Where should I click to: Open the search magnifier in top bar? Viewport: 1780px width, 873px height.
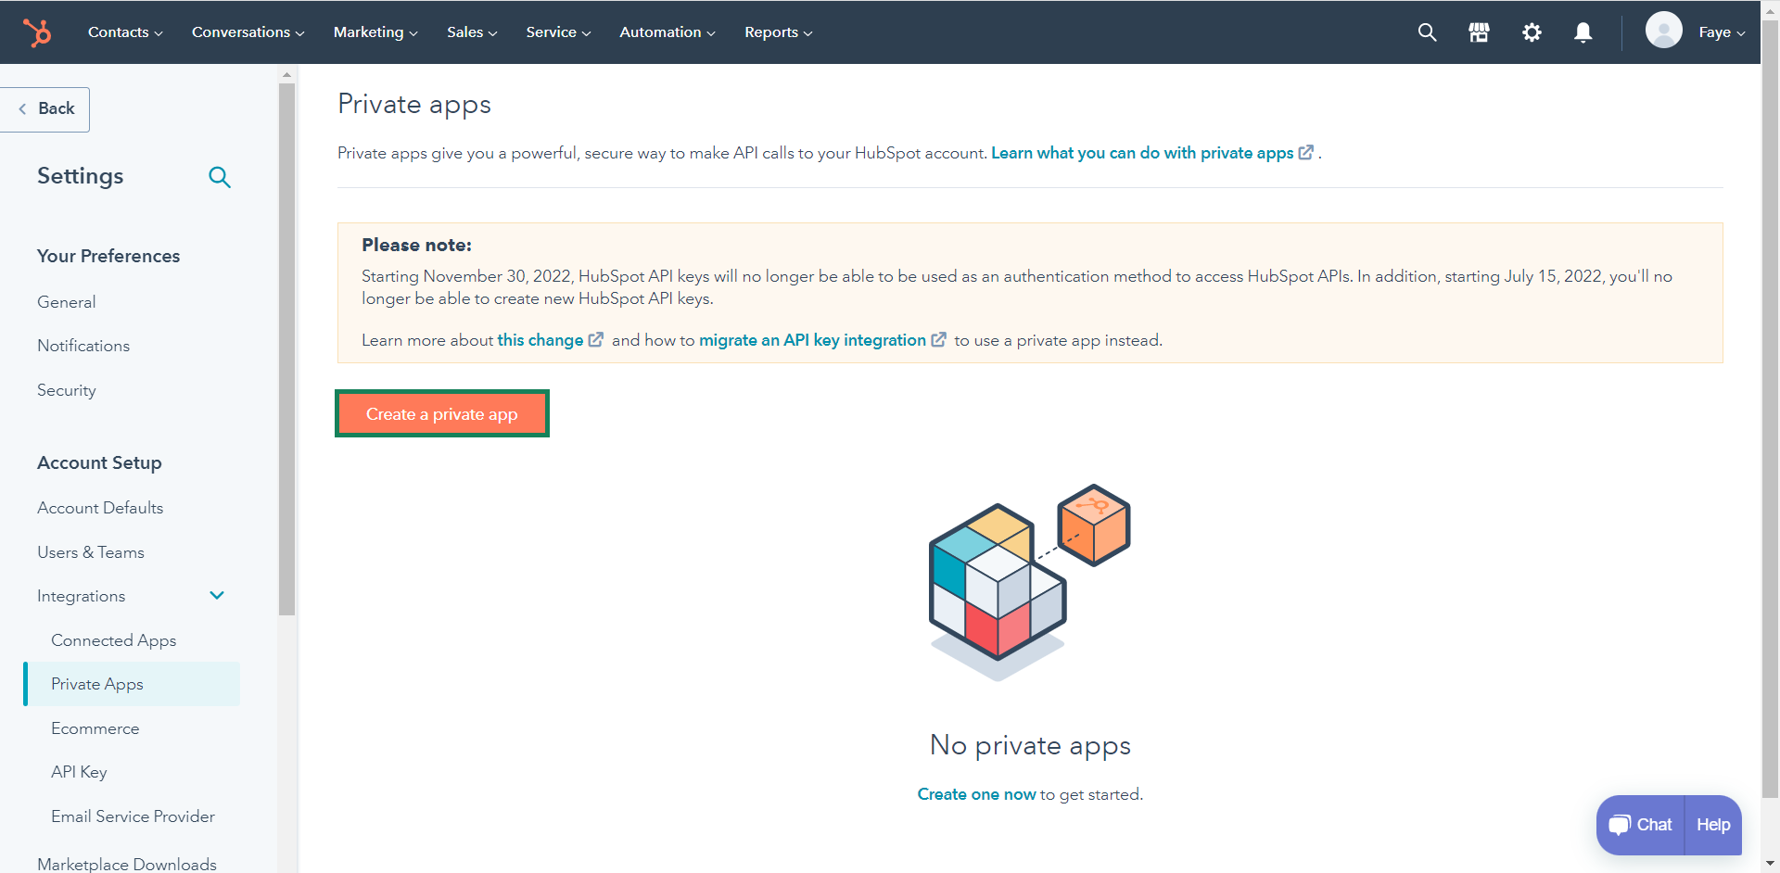(1427, 32)
